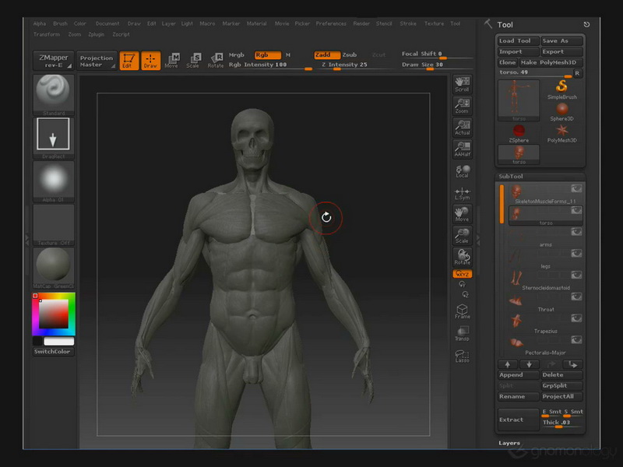Toggle visibility eye of the legs subtool

click(576, 255)
